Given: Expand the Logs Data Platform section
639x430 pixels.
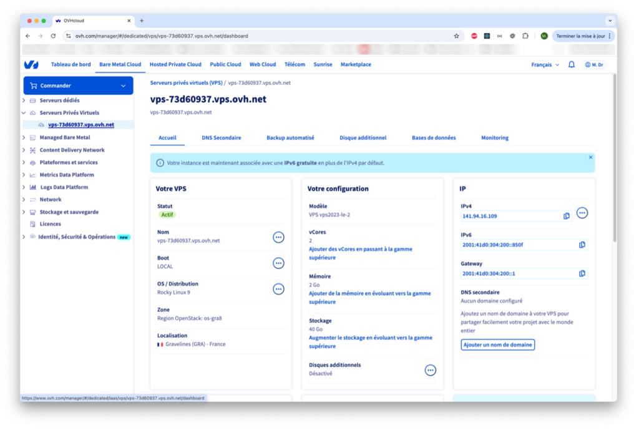Looking at the screenshot, I should (24, 187).
